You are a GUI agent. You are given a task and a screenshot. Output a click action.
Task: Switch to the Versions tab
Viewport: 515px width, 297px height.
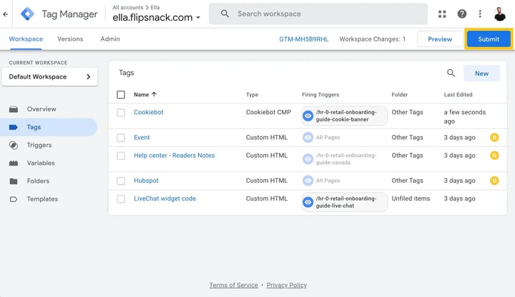(x=70, y=39)
